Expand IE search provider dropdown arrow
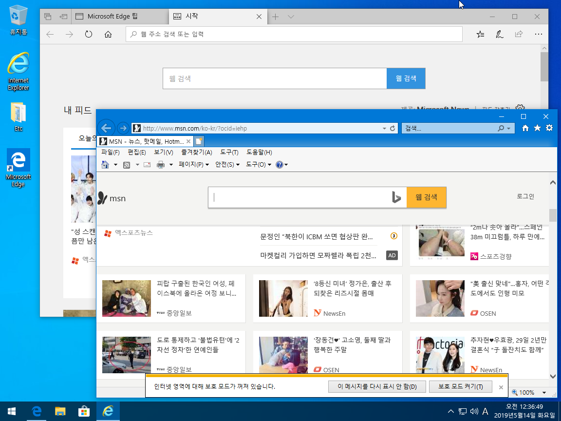Viewport: 561px width, 421px height. click(x=508, y=128)
